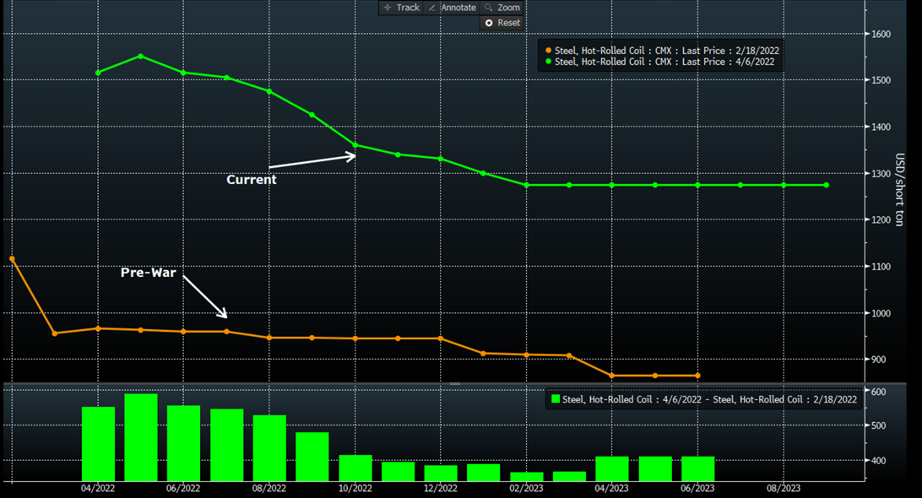Activate the Track crosshair tool
This screenshot has height=498, width=922.
pos(401,8)
